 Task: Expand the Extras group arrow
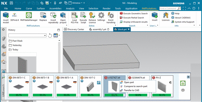coord(116,25)
